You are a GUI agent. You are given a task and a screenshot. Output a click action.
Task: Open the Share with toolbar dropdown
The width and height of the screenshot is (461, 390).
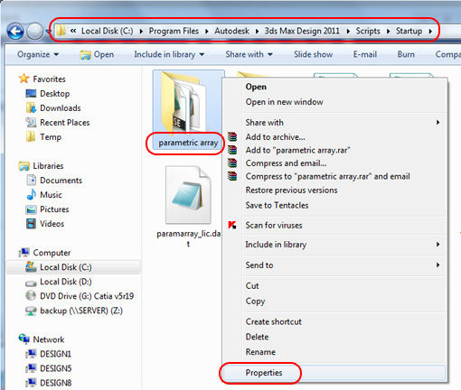249,54
